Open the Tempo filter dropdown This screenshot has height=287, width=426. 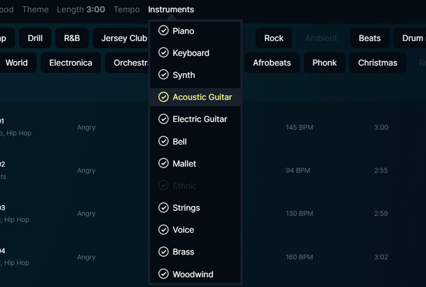tap(127, 10)
